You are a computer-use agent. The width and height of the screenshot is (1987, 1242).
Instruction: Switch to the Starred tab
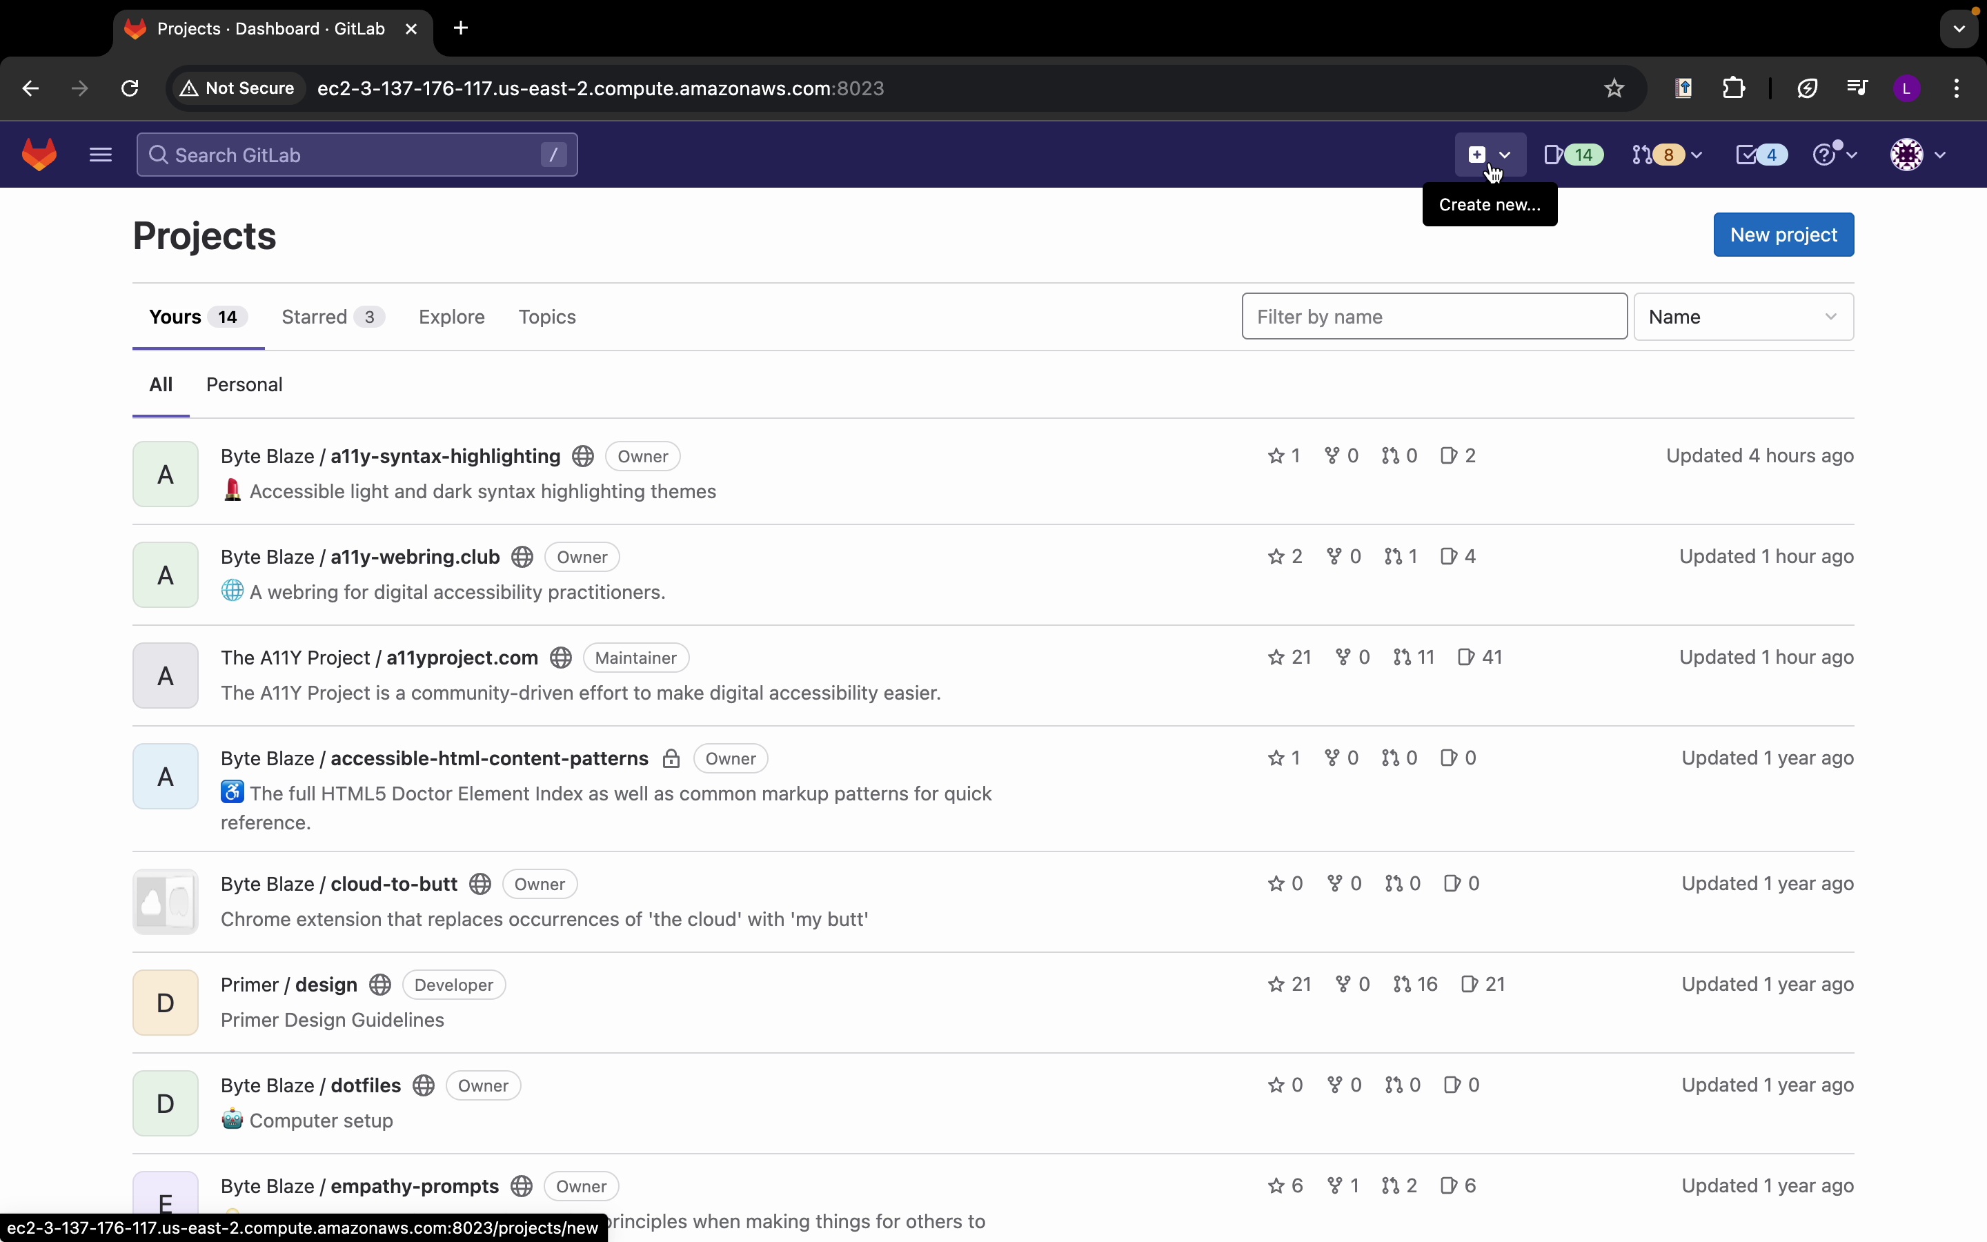point(332,317)
